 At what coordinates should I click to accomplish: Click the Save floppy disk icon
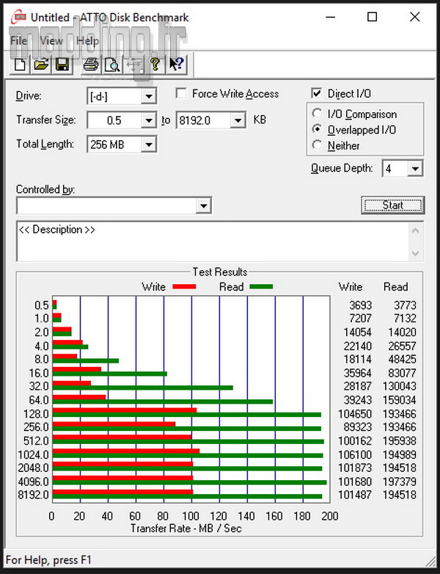point(62,65)
